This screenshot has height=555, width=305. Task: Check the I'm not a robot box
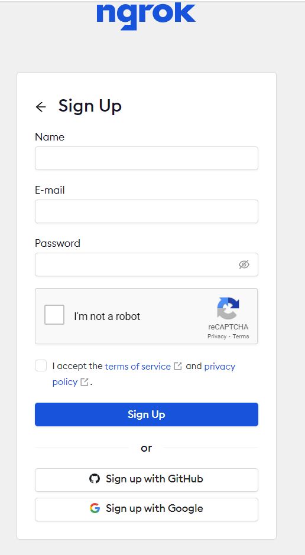pyautogui.click(x=54, y=315)
